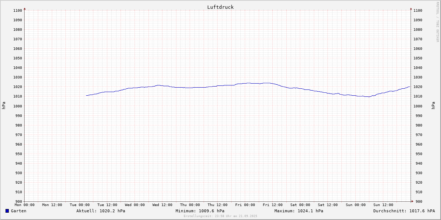This screenshot has width=441, height=220.
Task: Select the Luftdruck chart title
Action: pos(220,7)
